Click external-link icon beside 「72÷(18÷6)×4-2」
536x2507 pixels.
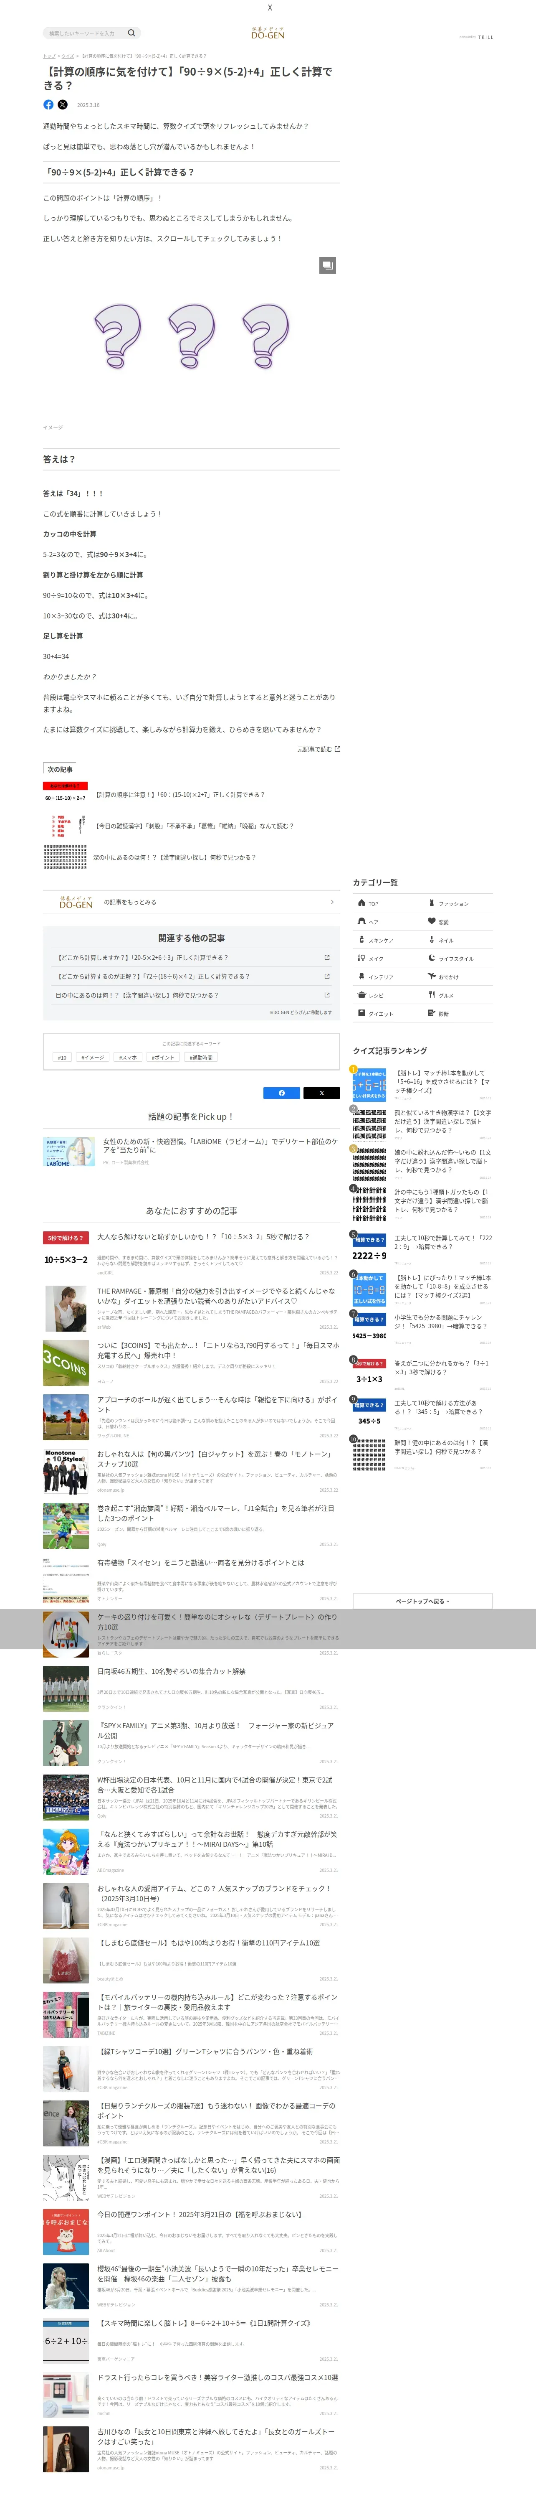327,976
